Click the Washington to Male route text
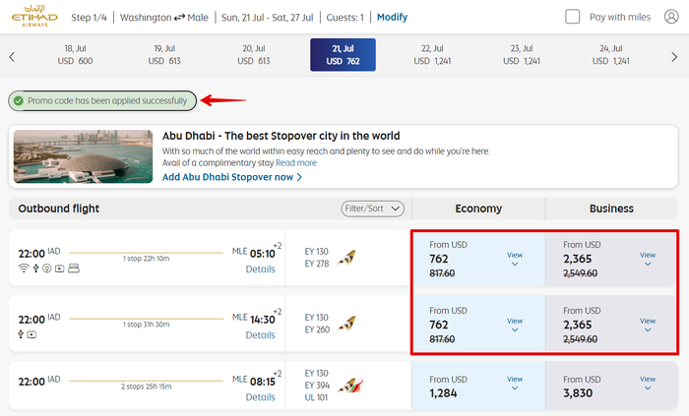Viewport: 689px width, 416px height. click(164, 18)
